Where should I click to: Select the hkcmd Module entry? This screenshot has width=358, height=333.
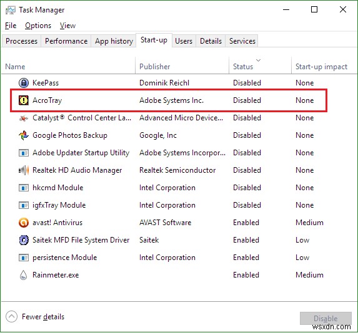(x=58, y=188)
